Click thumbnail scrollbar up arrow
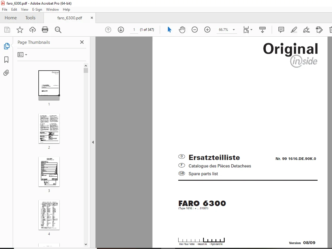332x249 pixels. (x=86, y=66)
